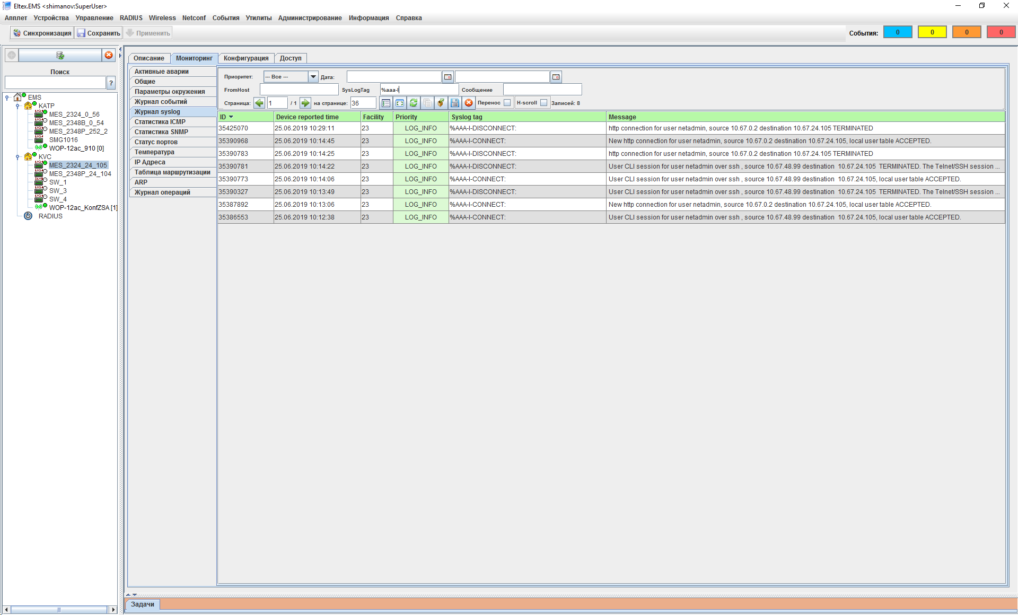
Task: Open calendar picker for start date
Action: 448,77
